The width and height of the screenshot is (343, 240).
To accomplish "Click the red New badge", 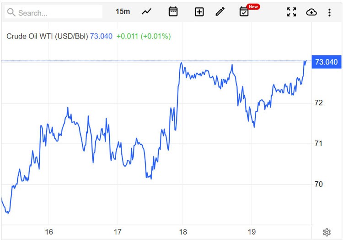I will pyautogui.click(x=253, y=6).
